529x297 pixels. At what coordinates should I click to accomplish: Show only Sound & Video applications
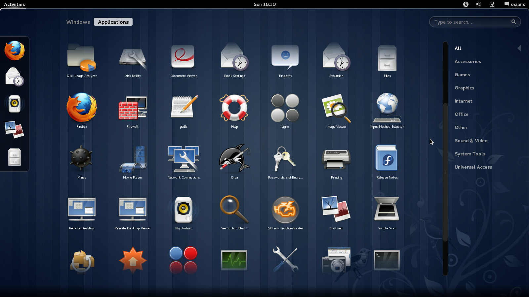coord(471,141)
